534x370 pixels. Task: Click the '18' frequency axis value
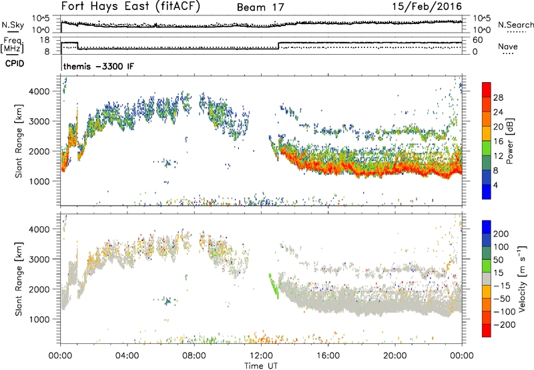pyautogui.click(x=45, y=40)
